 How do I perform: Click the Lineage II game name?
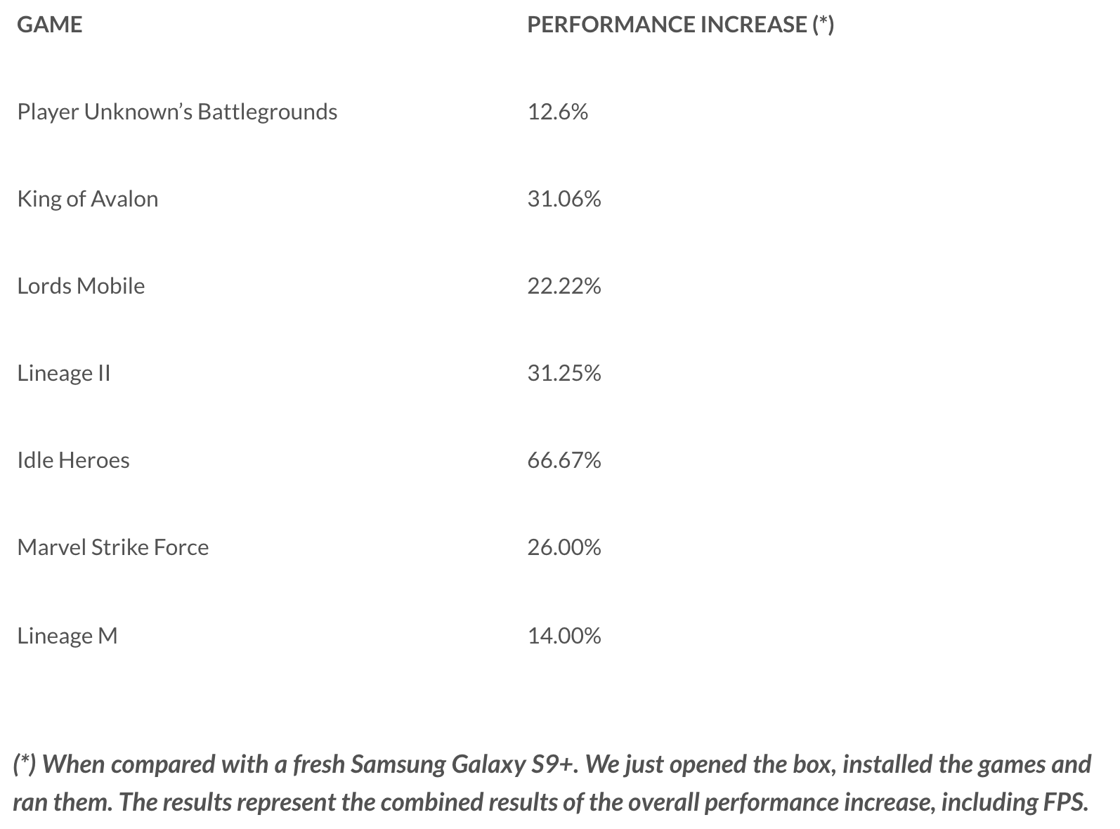pos(64,373)
